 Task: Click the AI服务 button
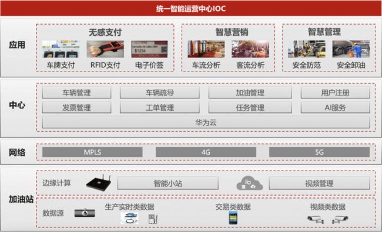coord(335,107)
